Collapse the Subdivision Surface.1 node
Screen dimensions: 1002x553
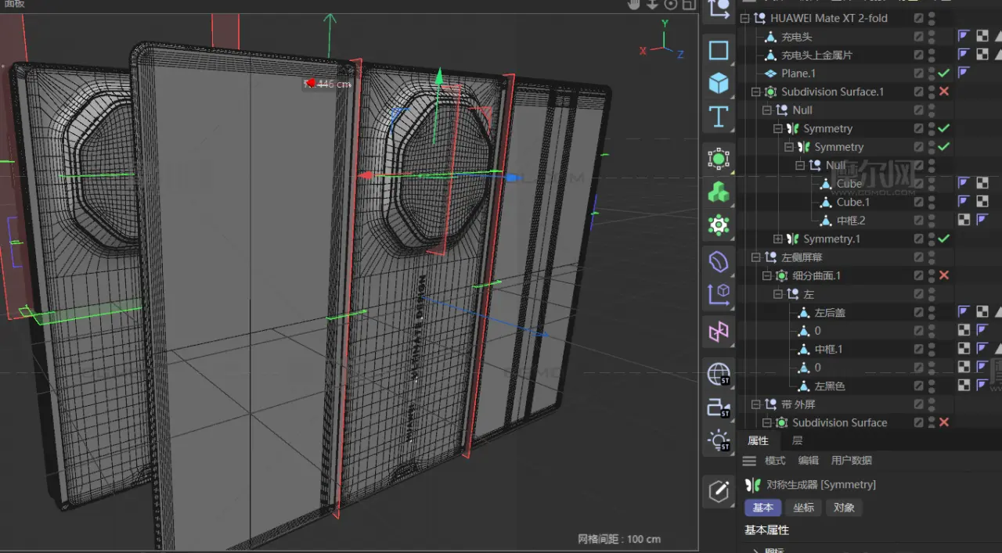pos(756,92)
